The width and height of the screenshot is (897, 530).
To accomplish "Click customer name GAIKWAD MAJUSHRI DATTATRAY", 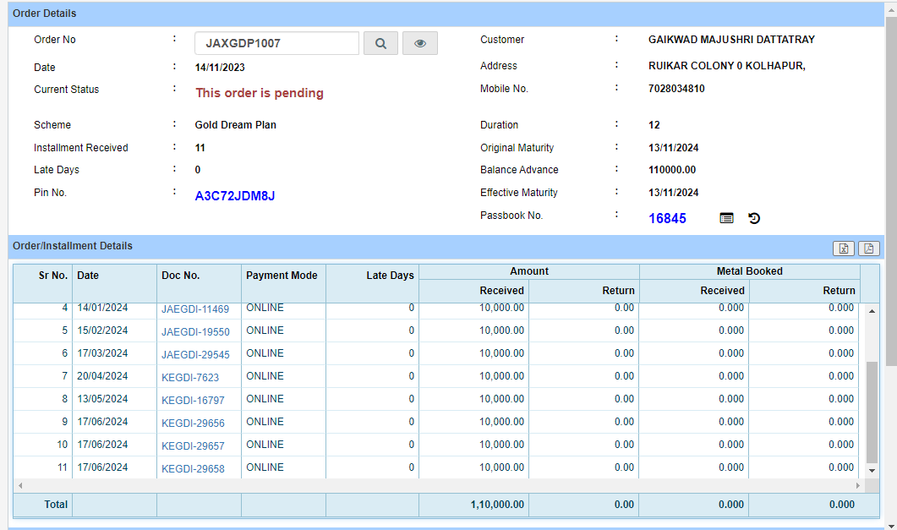I will 731,40.
